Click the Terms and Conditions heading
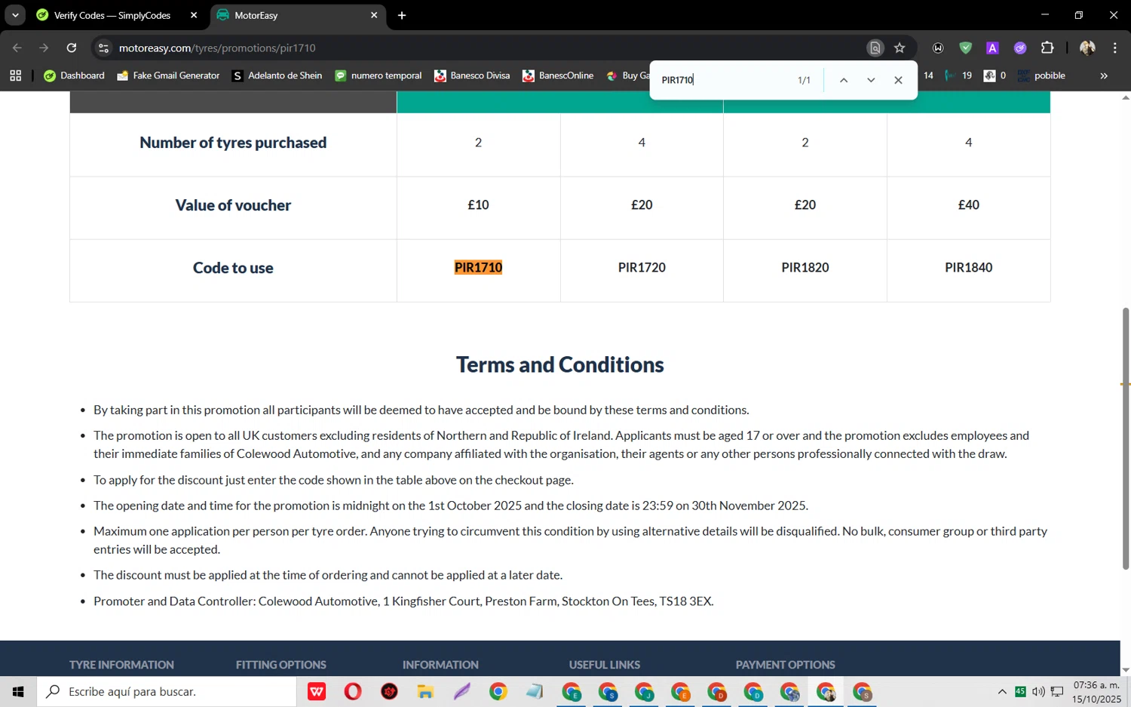Screen dimensions: 1131x707 [x=559, y=364]
